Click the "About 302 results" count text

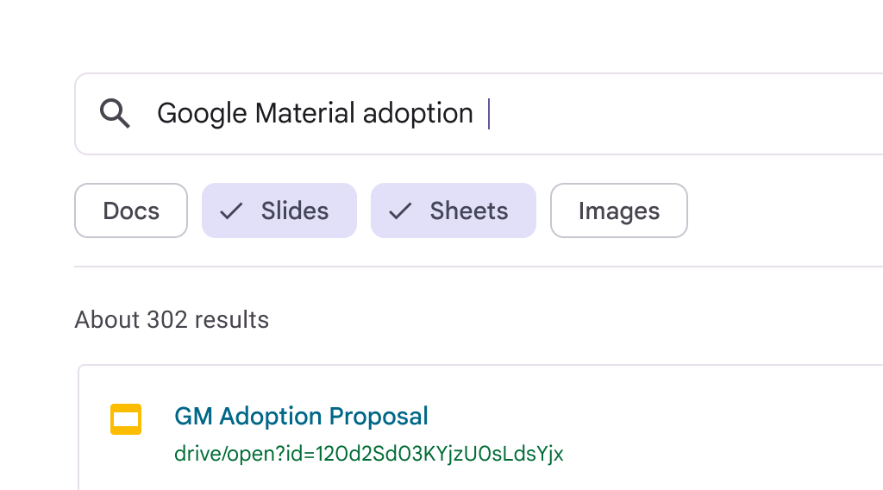pyautogui.click(x=172, y=320)
